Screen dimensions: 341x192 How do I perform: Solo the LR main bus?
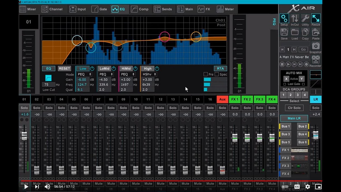(316, 108)
